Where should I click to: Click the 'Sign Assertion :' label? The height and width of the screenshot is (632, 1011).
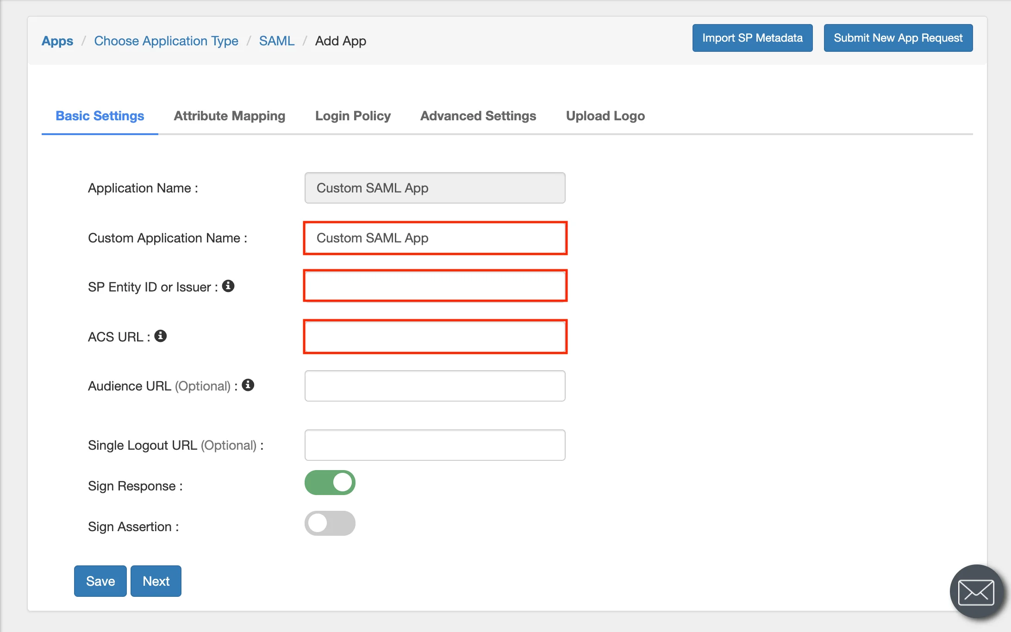coord(134,527)
